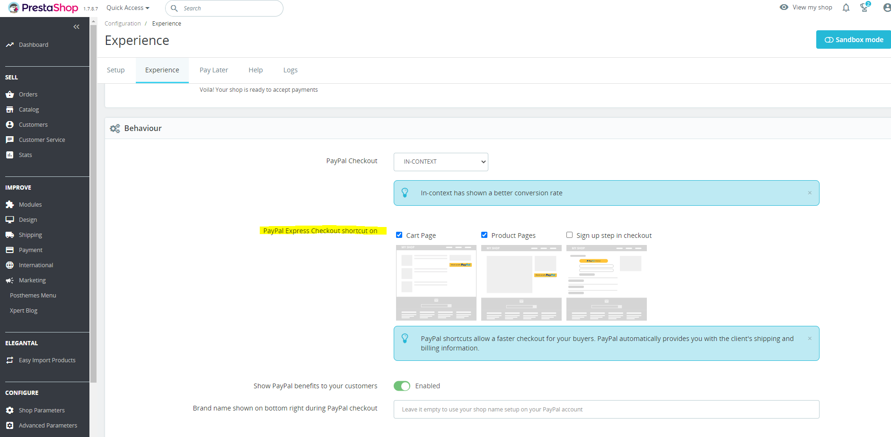891x437 pixels.
Task: Focus the top Search field
Action: pyautogui.click(x=224, y=8)
